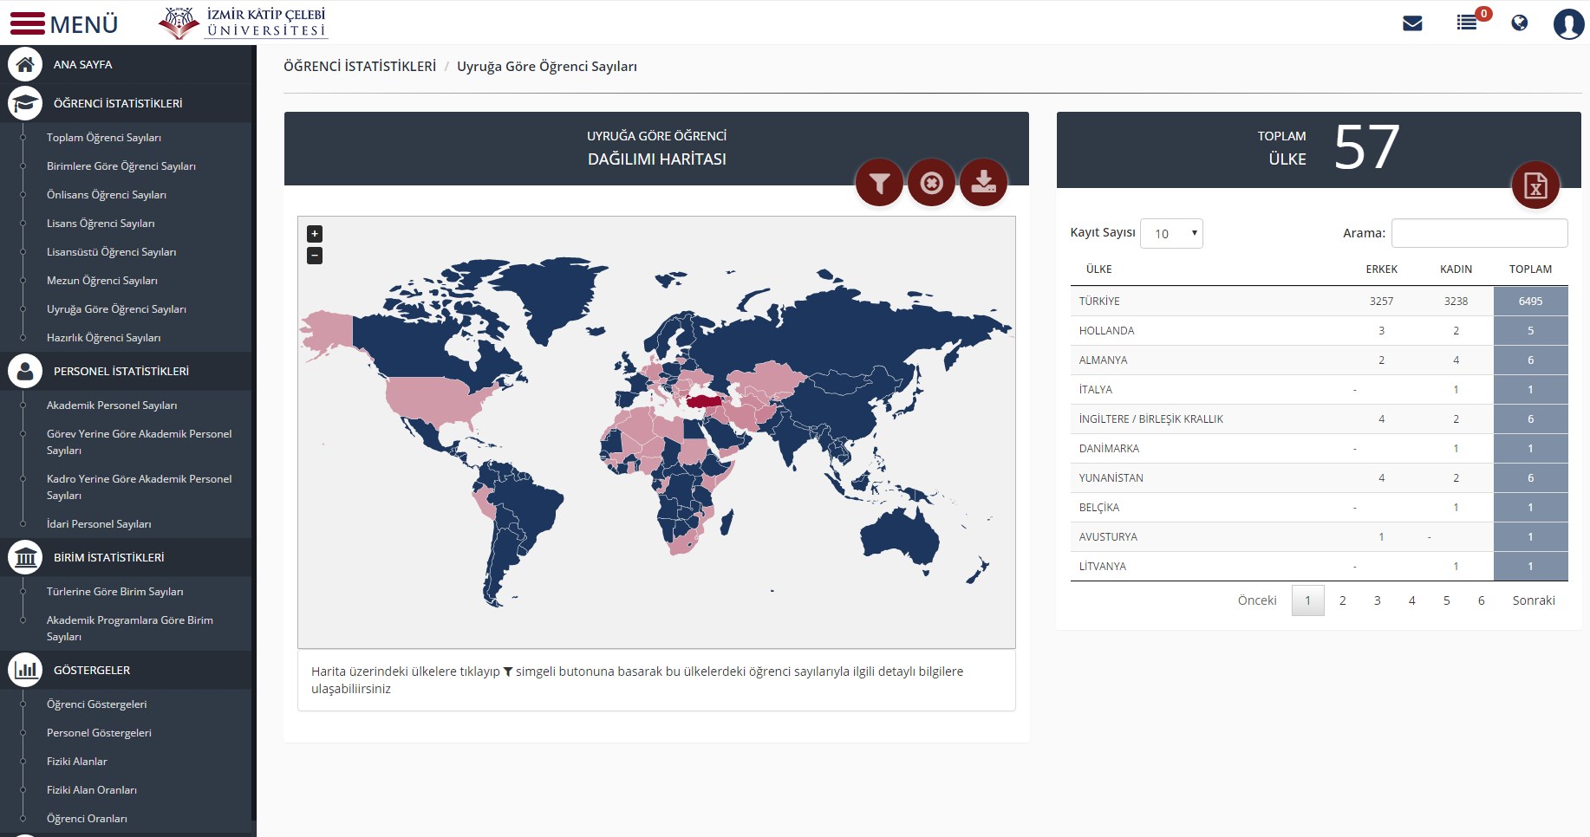Open Öğrenci Göstergeleri
Image resolution: width=1590 pixels, height=837 pixels.
click(97, 704)
